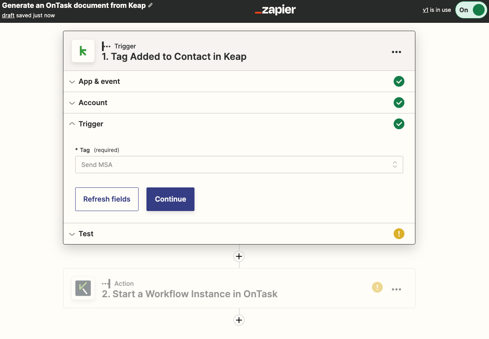Click the green checkmark for App & event

pos(399,82)
